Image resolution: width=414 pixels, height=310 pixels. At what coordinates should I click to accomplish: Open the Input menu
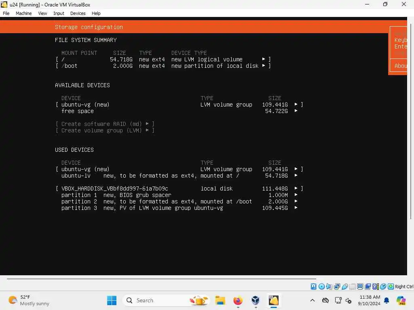click(x=59, y=13)
